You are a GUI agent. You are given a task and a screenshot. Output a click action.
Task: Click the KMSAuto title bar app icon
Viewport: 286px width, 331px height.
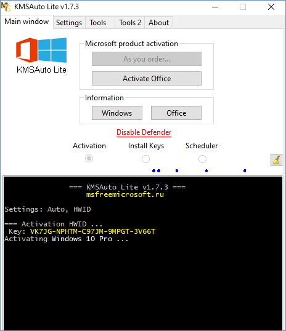tap(6, 7)
